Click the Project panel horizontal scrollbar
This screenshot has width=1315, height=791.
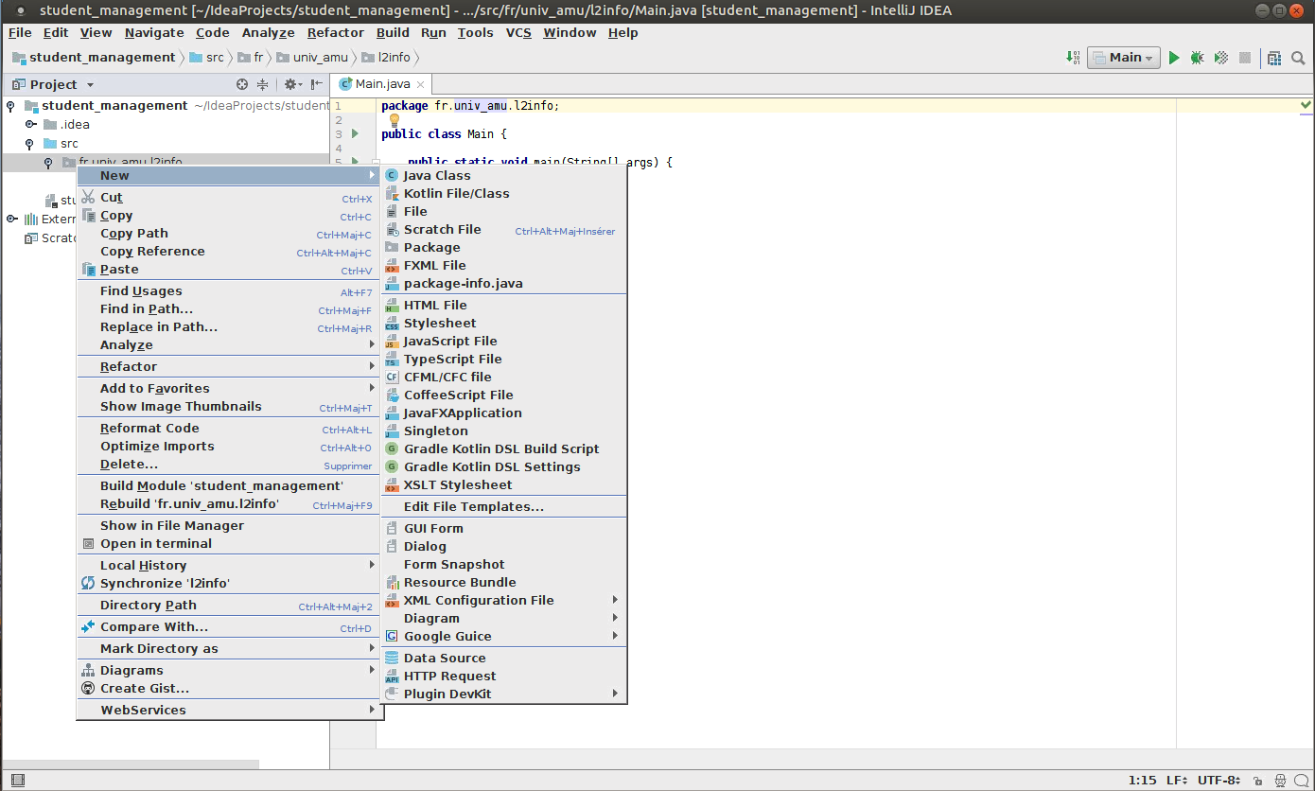(x=131, y=765)
